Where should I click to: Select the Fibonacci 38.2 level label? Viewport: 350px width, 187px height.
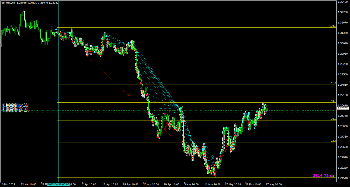click(333, 119)
